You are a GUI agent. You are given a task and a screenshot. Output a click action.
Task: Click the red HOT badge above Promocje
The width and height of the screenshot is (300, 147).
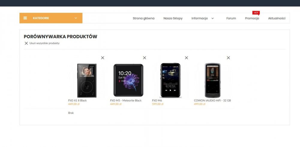[x=256, y=13]
